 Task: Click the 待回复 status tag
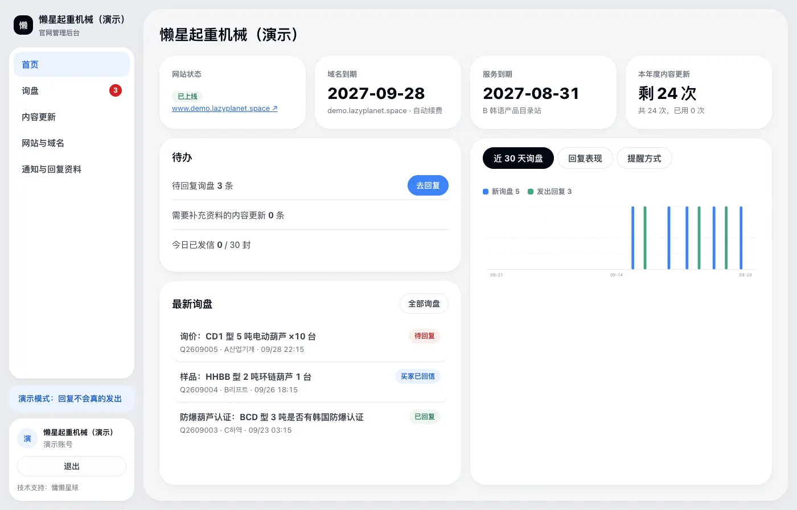click(x=425, y=336)
